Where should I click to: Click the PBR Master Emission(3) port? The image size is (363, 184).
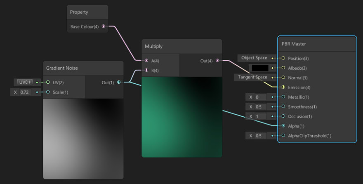(x=283, y=87)
